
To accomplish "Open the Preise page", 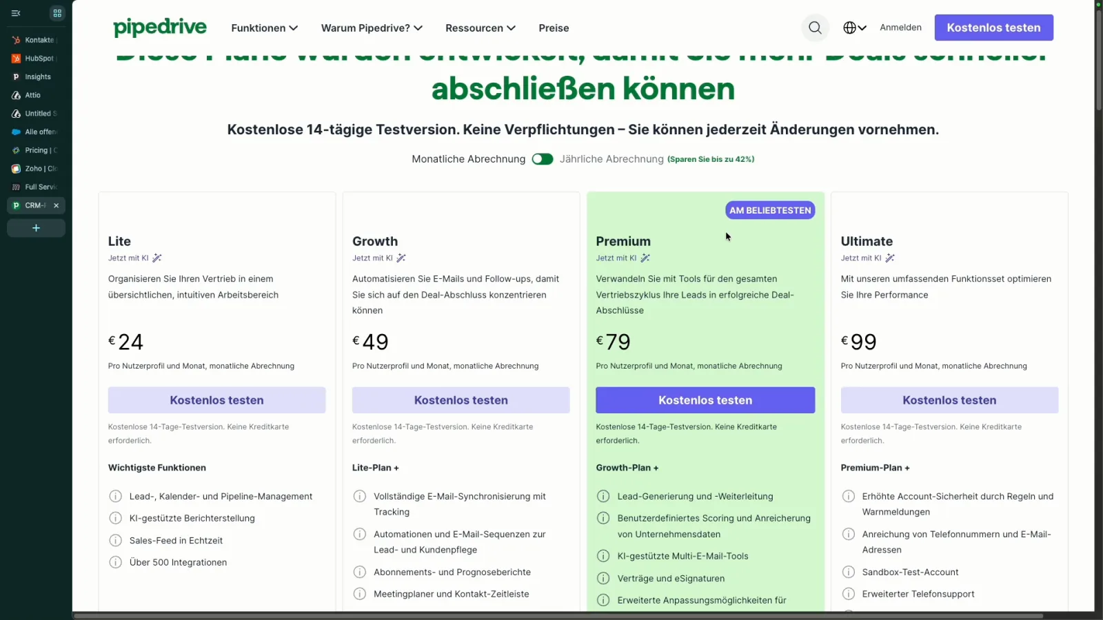I will click(x=554, y=28).
